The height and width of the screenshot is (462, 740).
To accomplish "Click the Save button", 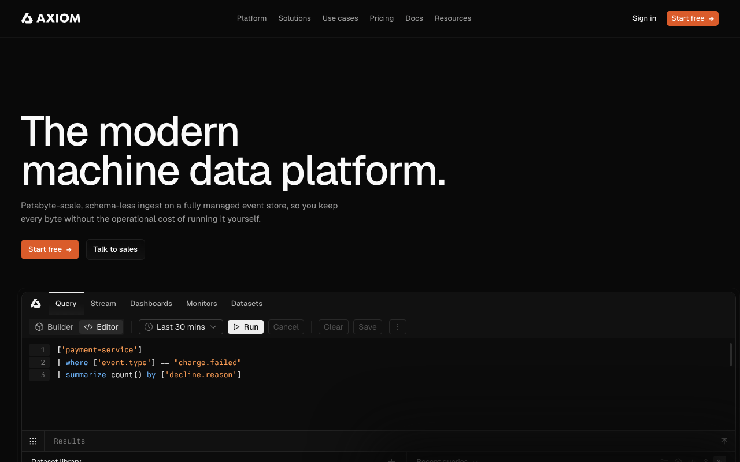I will (x=368, y=327).
